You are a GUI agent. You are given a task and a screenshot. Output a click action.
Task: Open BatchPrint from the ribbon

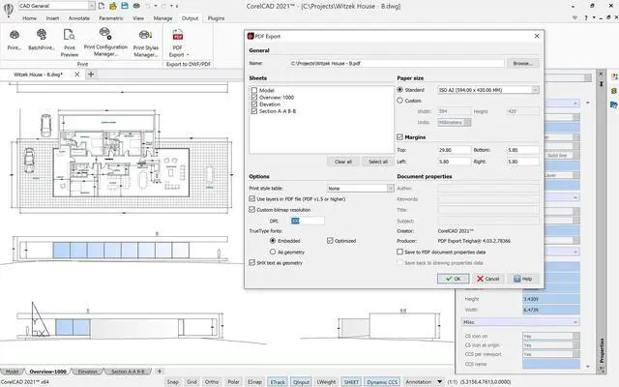42,40
